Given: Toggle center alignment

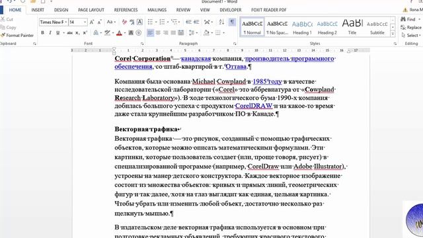Looking at the screenshot, I should click(x=158, y=33).
